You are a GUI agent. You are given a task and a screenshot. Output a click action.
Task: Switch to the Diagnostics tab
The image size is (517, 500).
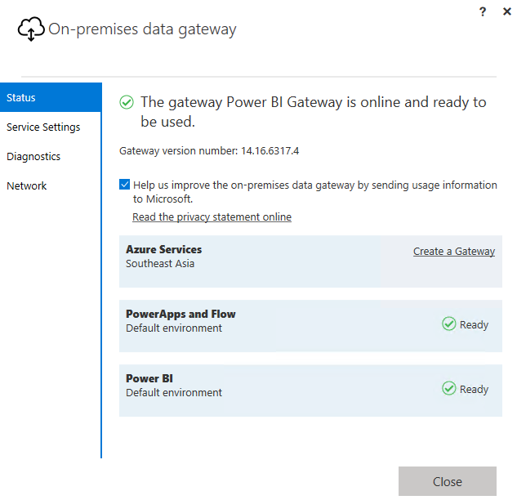point(51,156)
